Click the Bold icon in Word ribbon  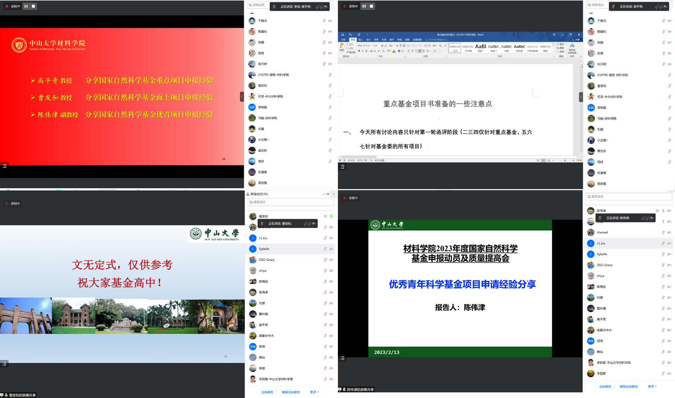point(359,51)
